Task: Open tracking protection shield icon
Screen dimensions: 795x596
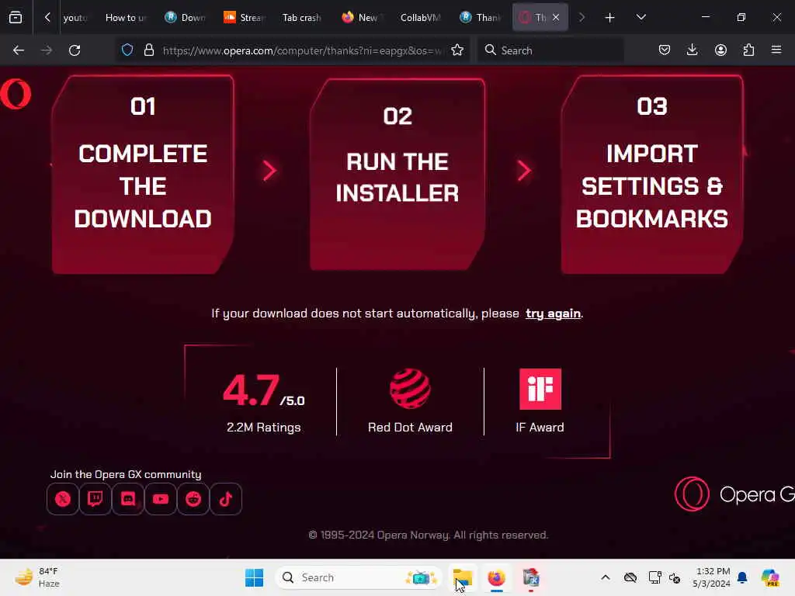Action: click(x=127, y=50)
